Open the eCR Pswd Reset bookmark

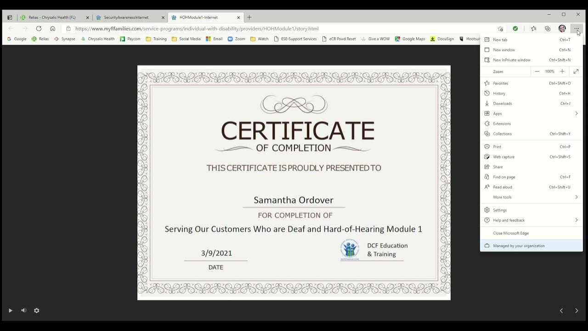(x=339, y=39)
